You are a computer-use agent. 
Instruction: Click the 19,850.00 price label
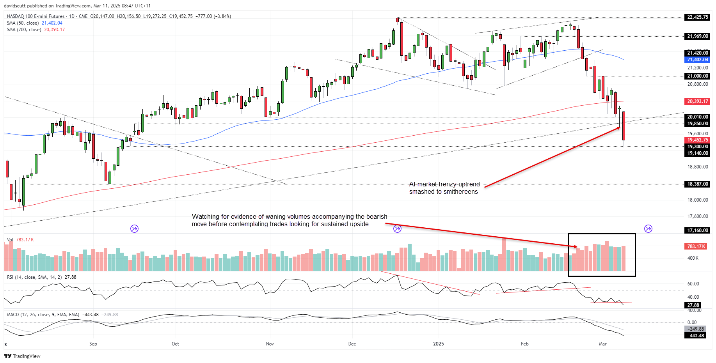[x=698, y=124]
